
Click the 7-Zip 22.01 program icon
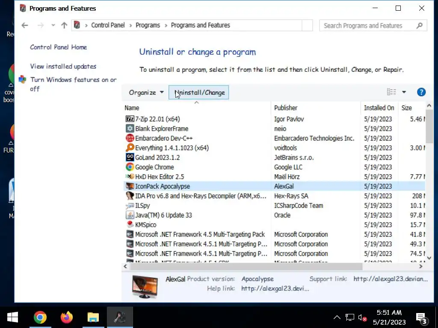130,119
